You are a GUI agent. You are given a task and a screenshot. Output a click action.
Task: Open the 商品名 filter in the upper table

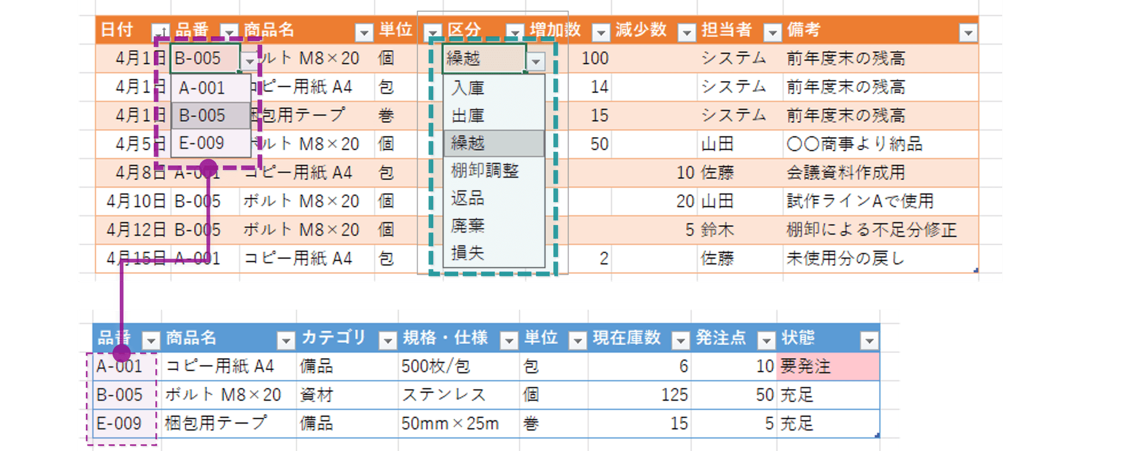point(364,32)
